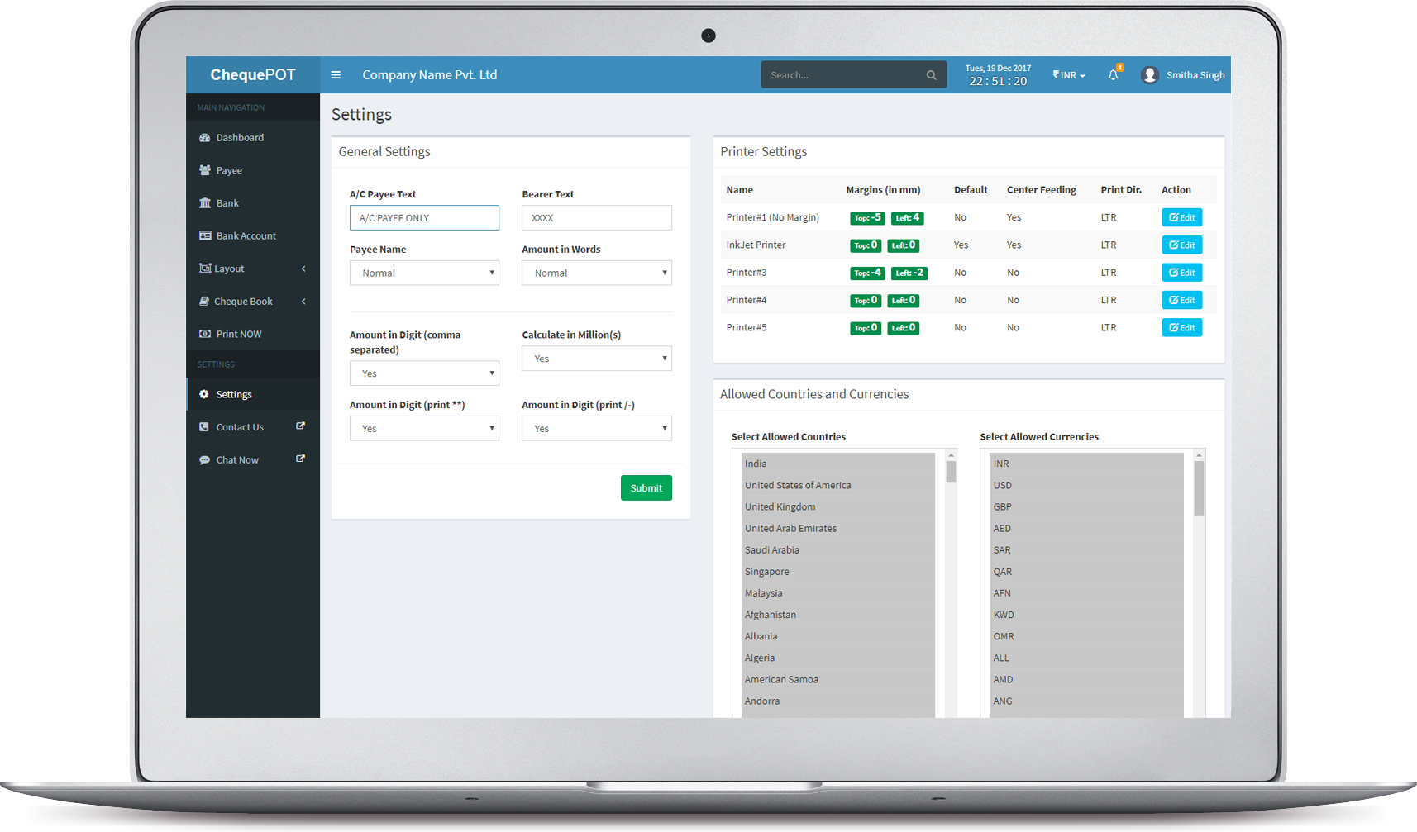This screenshot has width=1417, height=832.
Task: Click the Dashboard icon in sidebar
Action: coord(204,138)
